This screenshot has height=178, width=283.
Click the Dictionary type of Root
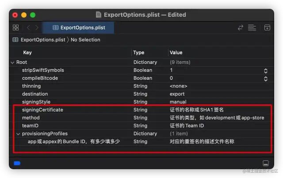point(145,62)
